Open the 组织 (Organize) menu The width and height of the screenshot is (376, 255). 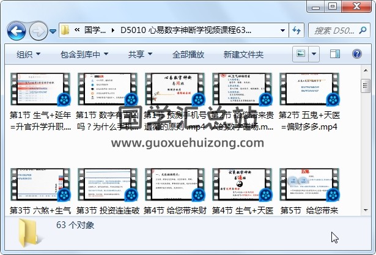coord(29,54)
